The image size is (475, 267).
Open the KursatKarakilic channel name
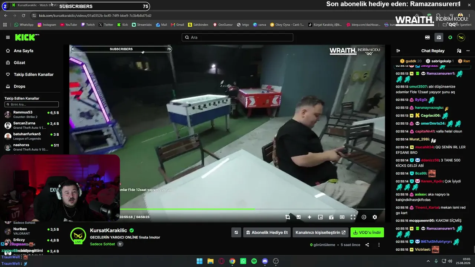(108, 231)
